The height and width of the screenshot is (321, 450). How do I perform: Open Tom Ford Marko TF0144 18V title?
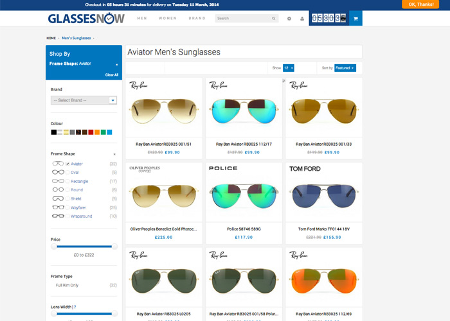click(x=324, y=229)
